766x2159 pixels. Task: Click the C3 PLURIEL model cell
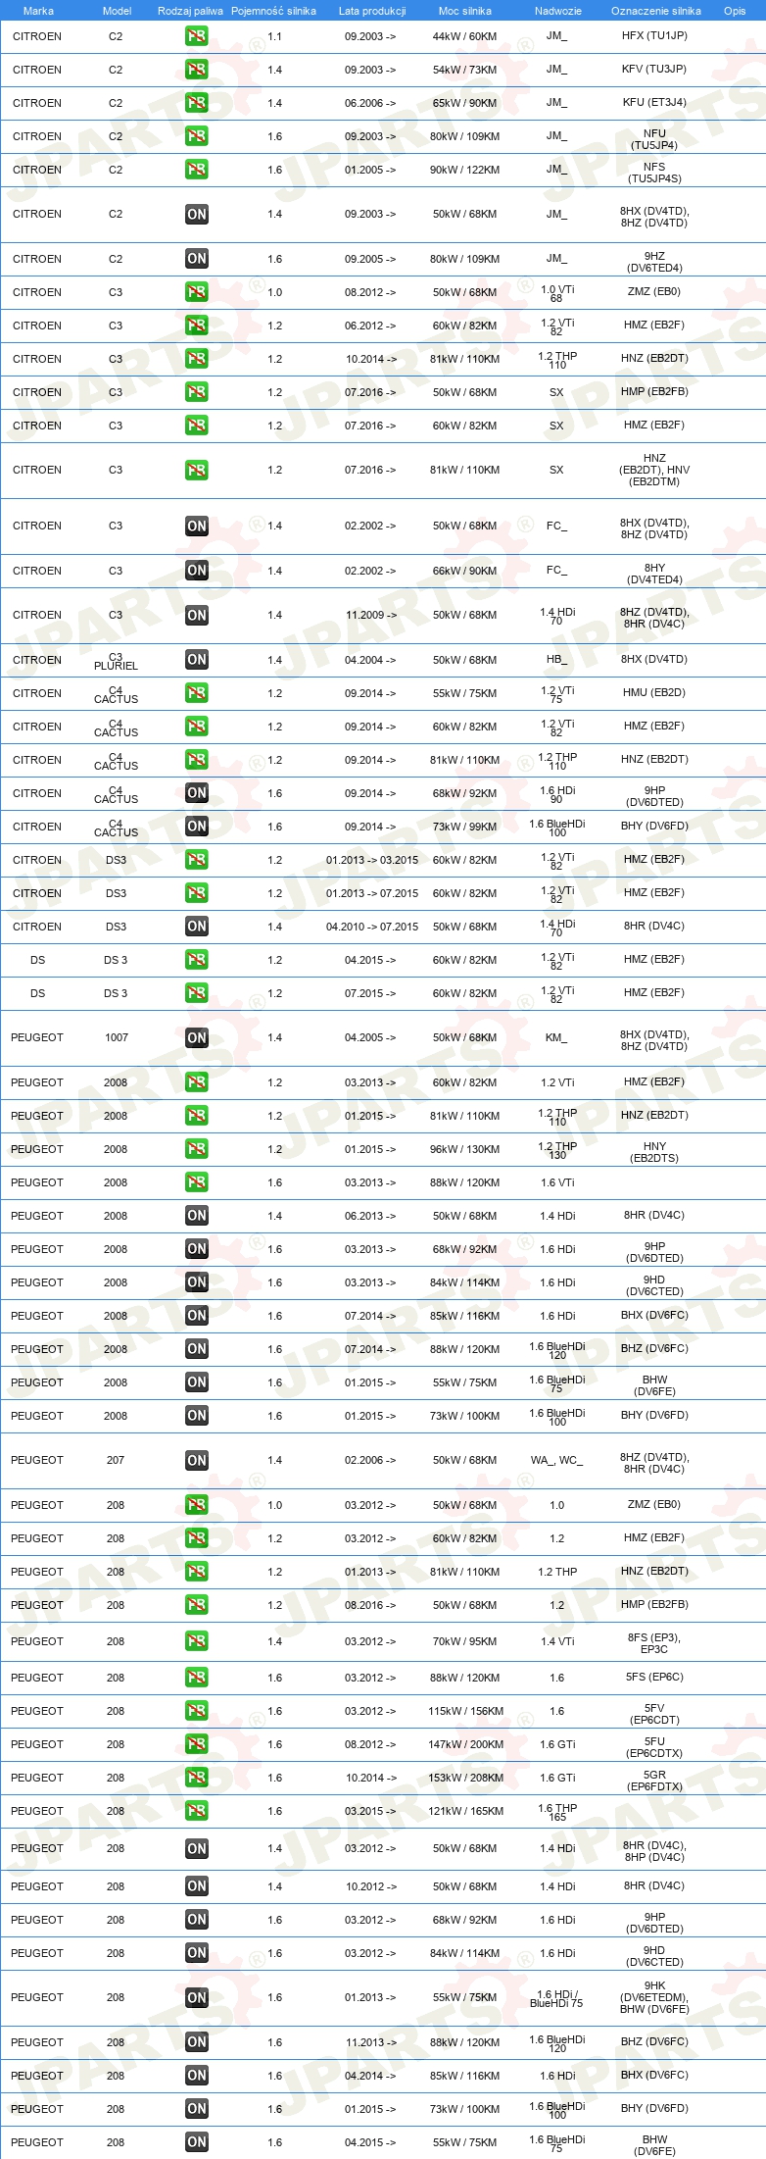(116, 661)
